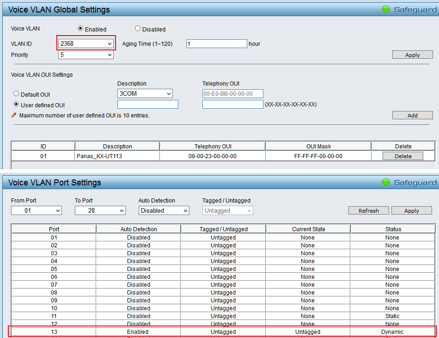Click the Safeguard icon in Global Settings header
439x338 pixels.
385,9
